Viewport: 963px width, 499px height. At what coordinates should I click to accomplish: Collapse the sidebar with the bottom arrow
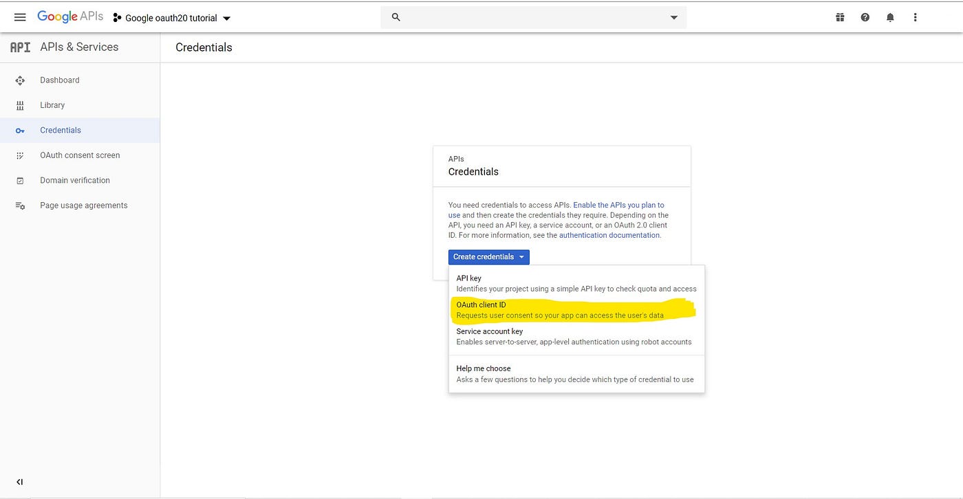point(19,482)
